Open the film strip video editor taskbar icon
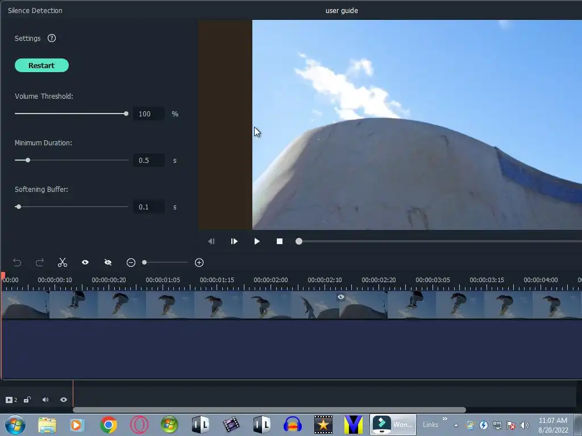Image resolution: width=582 pixels, height=436 pixels. [x=231, y=425]
